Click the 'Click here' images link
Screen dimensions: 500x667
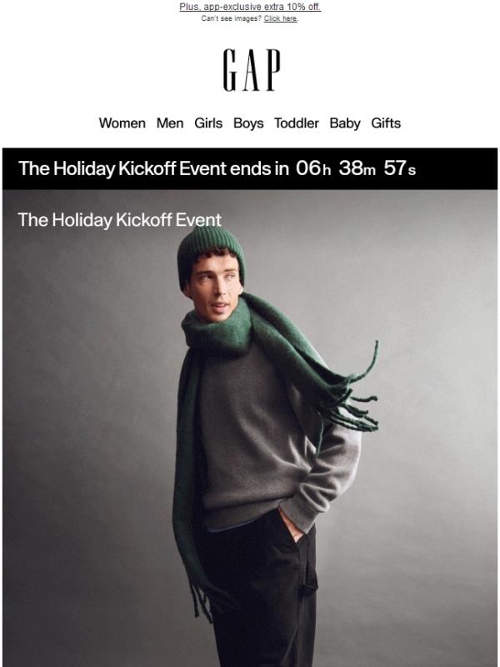point(281,18)
